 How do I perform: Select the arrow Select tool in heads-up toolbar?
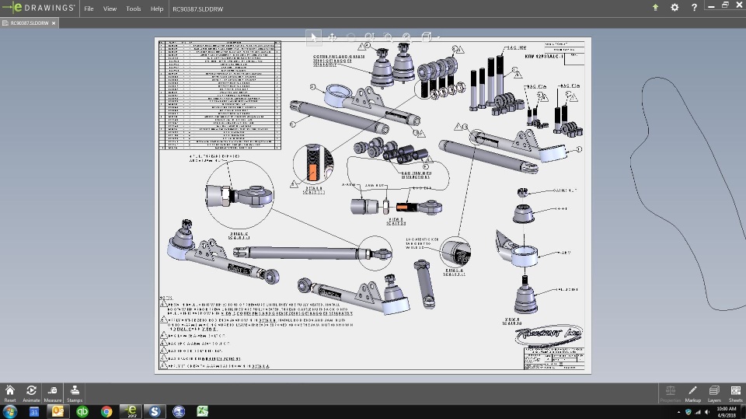pyautogui.click(x=313, y=37)
